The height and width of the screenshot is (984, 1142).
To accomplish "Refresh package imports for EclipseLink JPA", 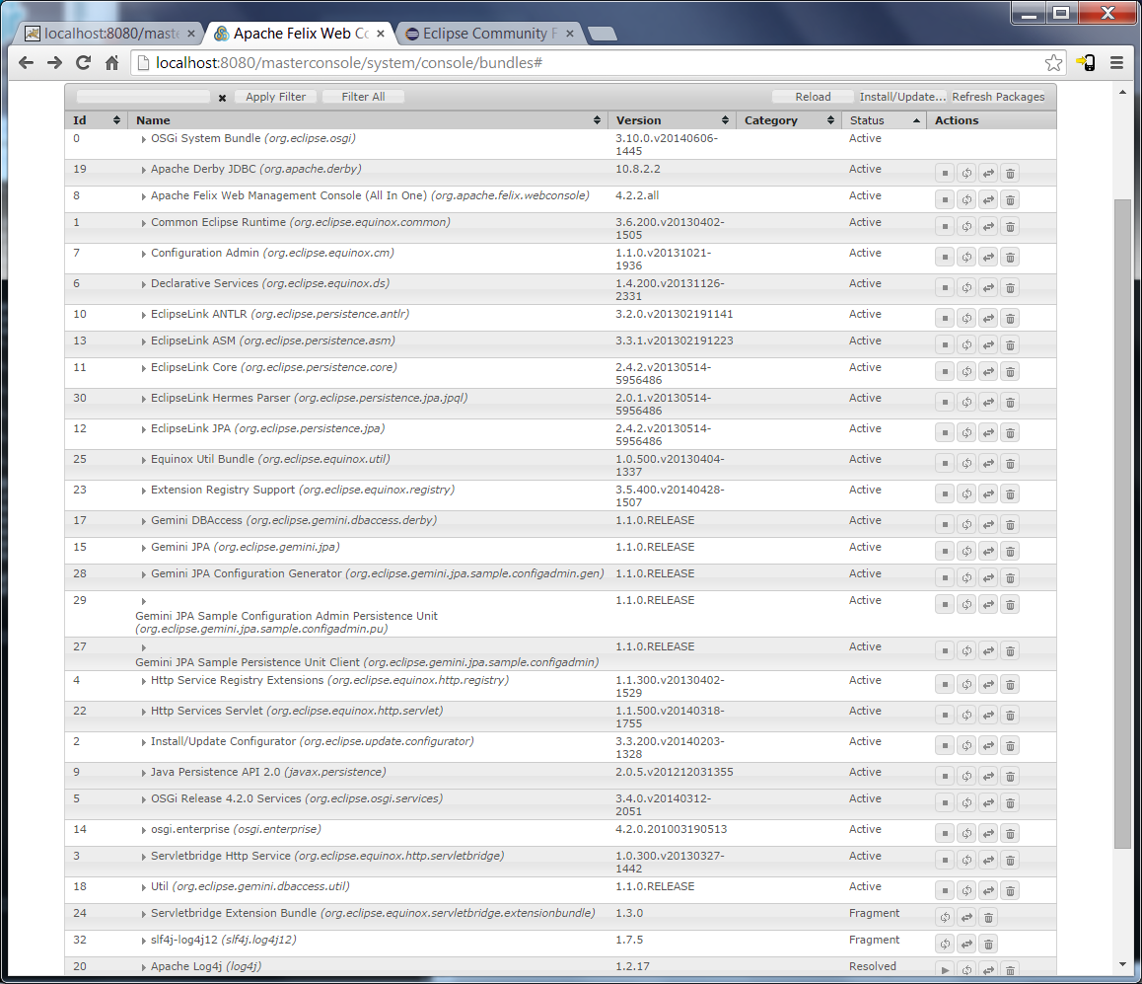I will [x=966, y=433].
